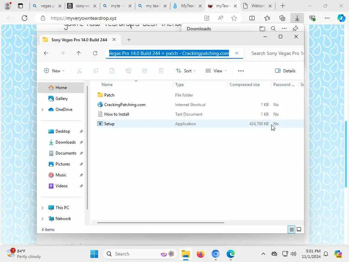Open Edge Copilot sidebar
The width and height of the screenshot is (349, 262).
341,18
